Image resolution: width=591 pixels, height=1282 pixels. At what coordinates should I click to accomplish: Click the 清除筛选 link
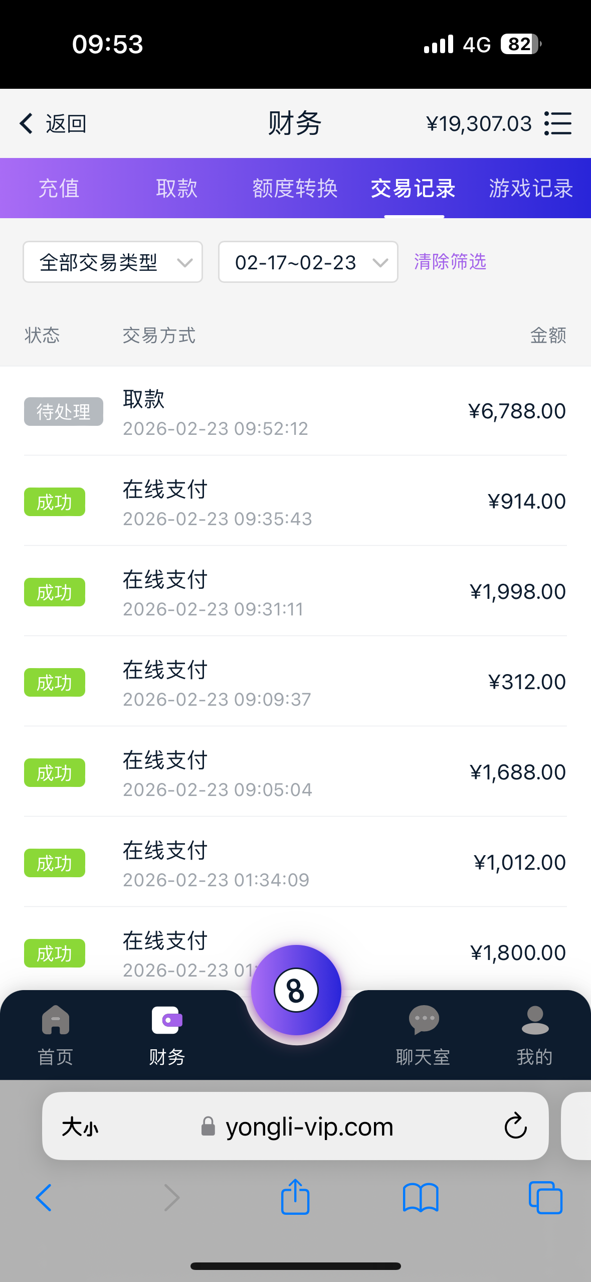(x=450, y=262)
